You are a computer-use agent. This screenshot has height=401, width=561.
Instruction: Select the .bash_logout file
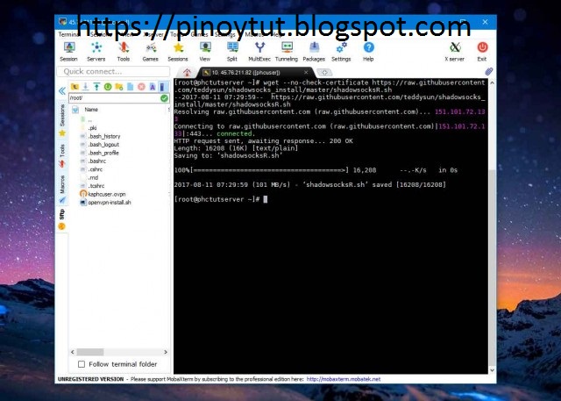[103, 145]
